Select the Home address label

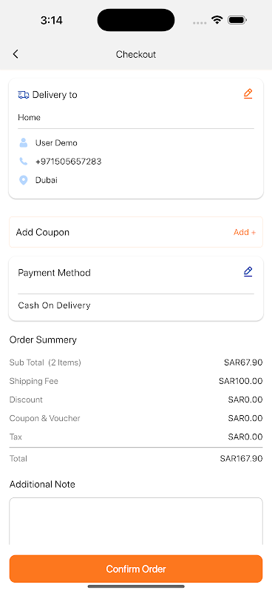[x=29, y=118]
